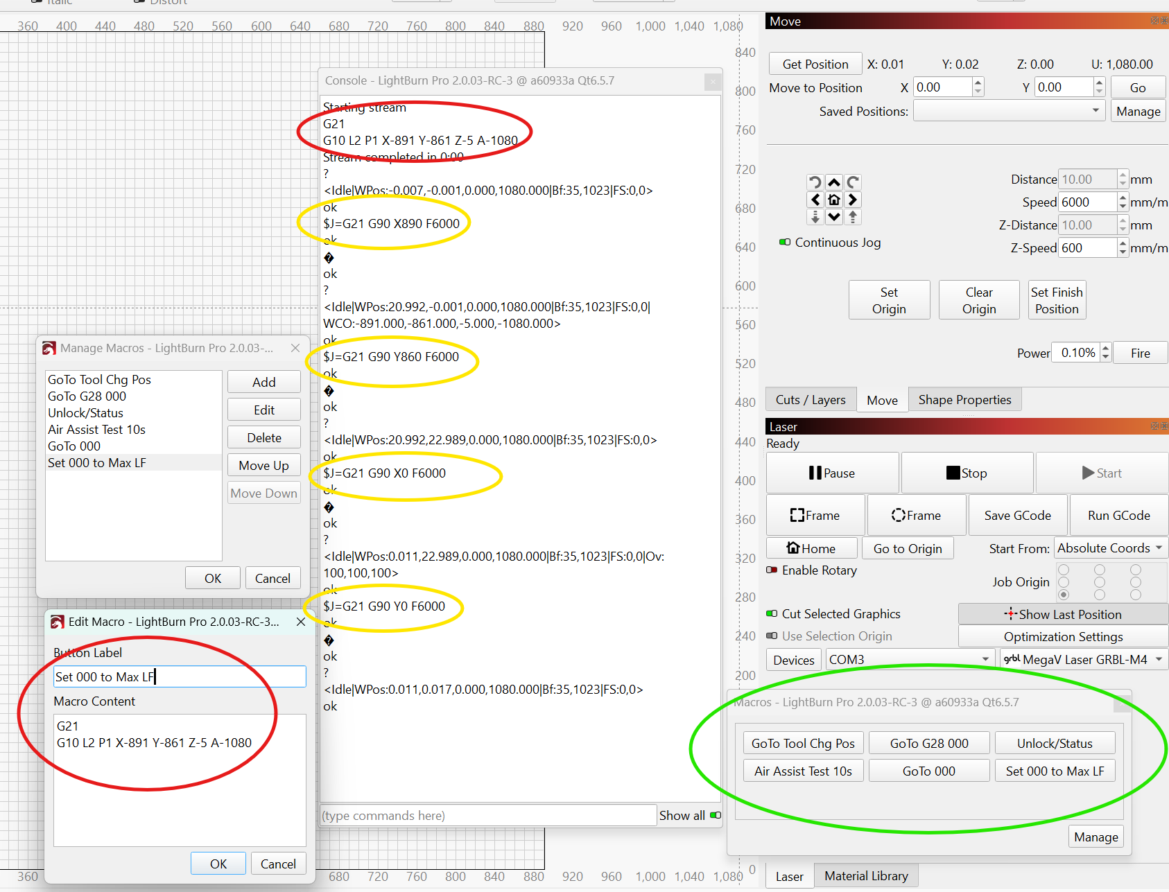1169x892 pixels.
Task: Increase the Power value with stepper
Action: click(x=1106, y=349)
